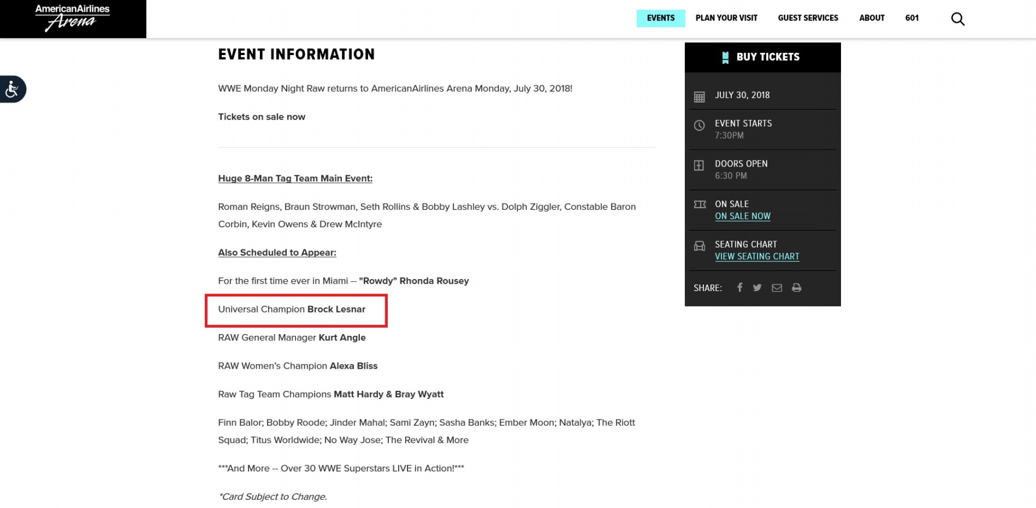
Task: Open the View Seating Chart link
Action: click(x=757, y=256)
